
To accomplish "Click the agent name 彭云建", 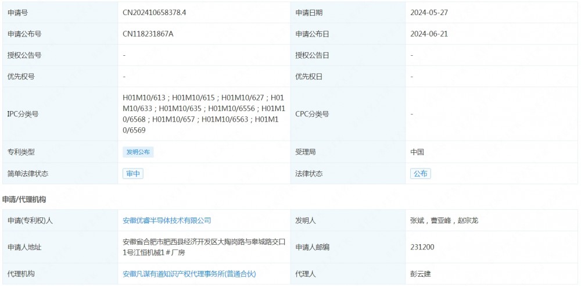I will 421,274.
